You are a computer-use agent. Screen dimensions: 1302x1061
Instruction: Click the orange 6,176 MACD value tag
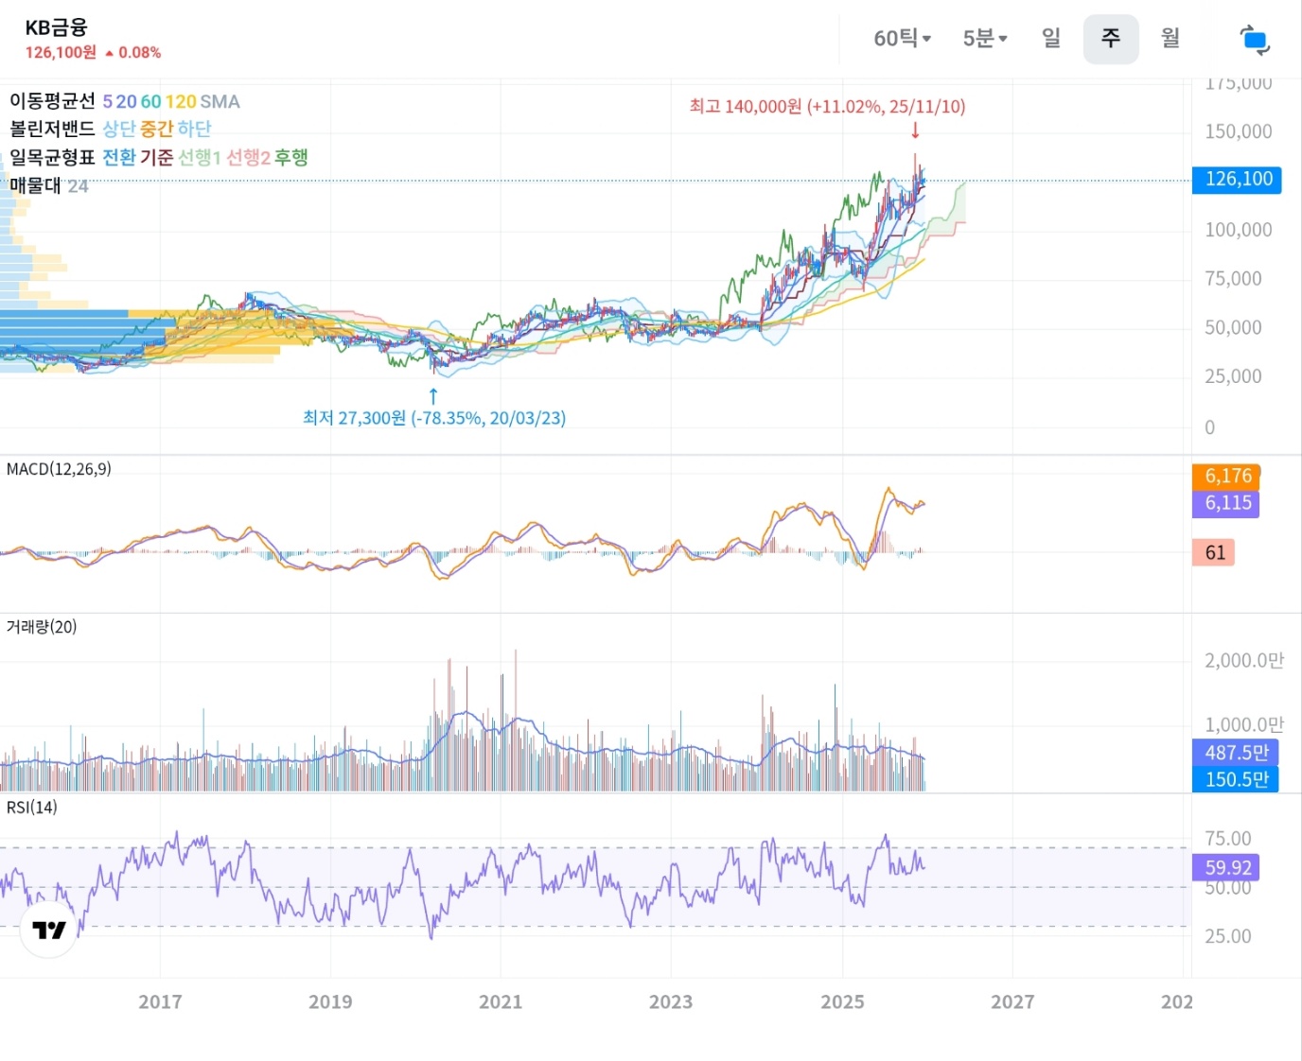click(x=1226, y=476)
